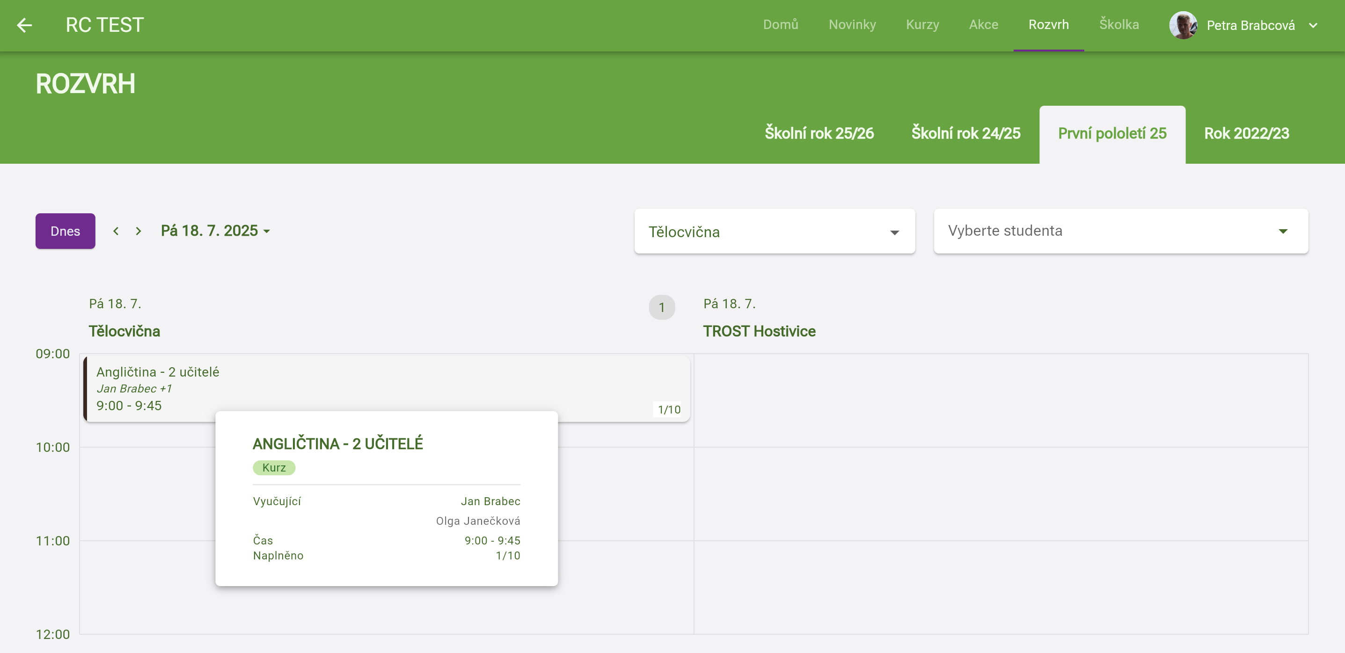Open the Novinky menu item

[x=852, y=24]
